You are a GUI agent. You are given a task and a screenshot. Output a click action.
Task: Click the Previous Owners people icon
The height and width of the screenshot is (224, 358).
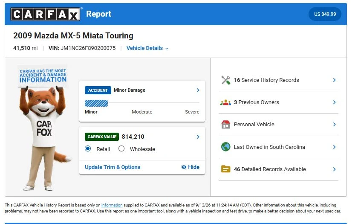225,102
